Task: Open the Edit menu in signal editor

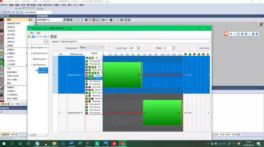Action: point(38,33)
